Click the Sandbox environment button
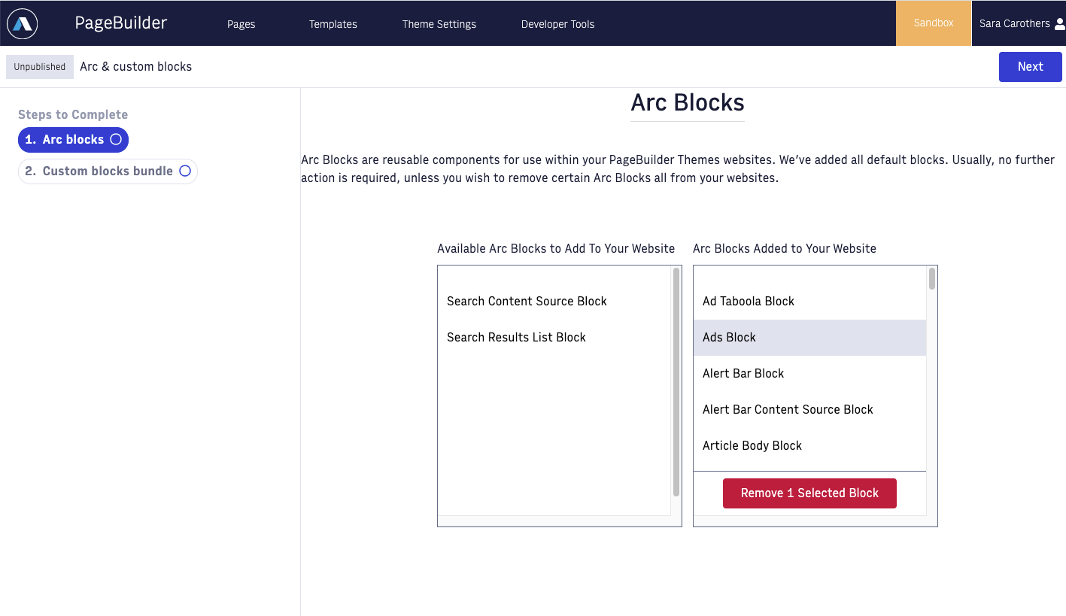Viewport: 1066px width, 616px height. (x=934, y=23)
